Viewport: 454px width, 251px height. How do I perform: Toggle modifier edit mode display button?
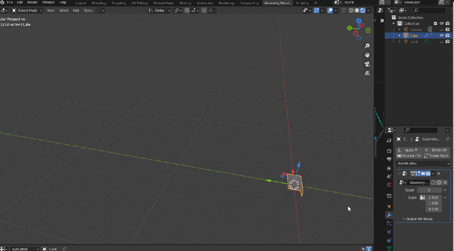(418, 173)
